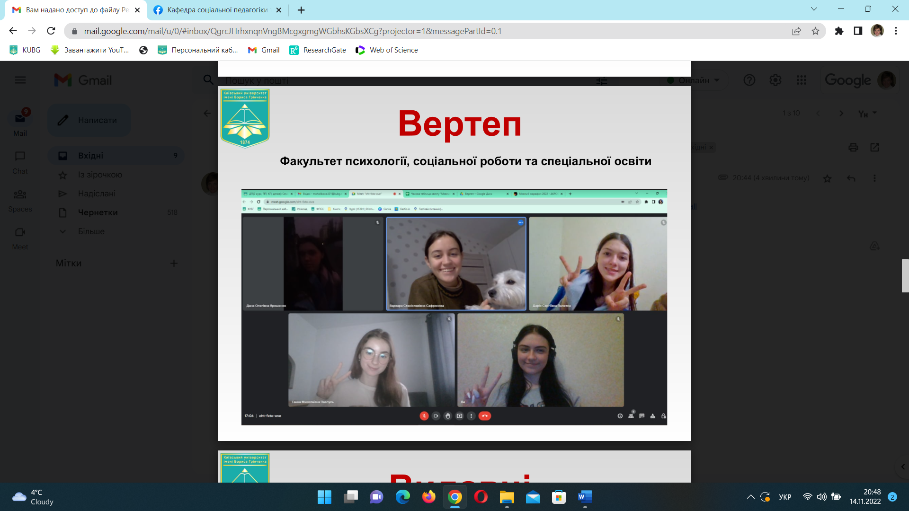Share this page icon in address bar
This screenshot has width=909, height=511.
tap(796, 31)
